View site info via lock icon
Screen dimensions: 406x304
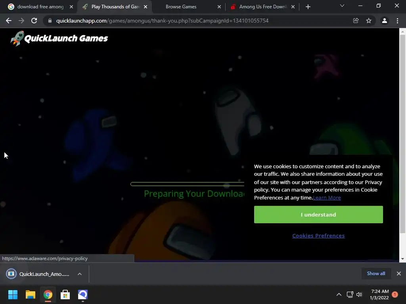coord(50,21)
